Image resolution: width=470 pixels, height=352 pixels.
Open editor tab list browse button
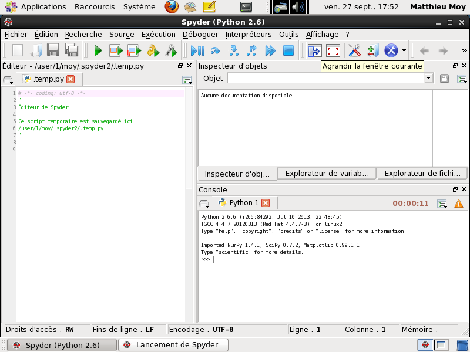[x=8, y=80]
